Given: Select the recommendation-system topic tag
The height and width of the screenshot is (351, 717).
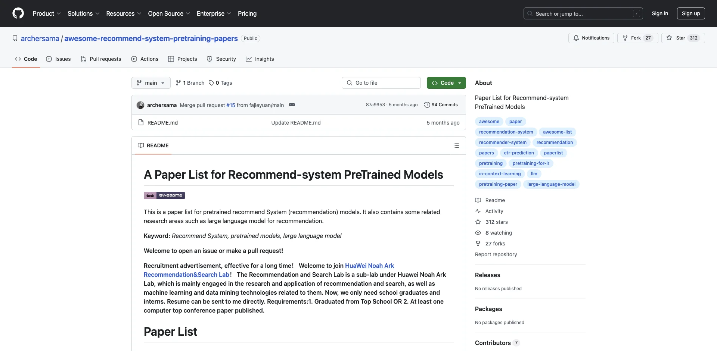Looking at the screenshot, I should tap(506, 132).
